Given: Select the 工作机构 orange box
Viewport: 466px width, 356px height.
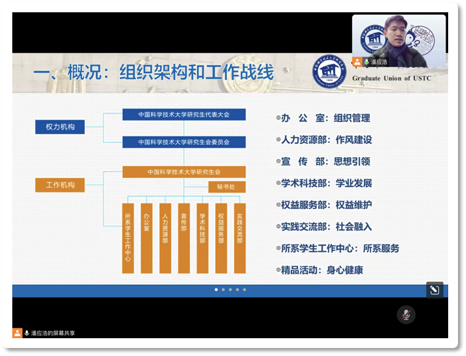Looking at the screenshot, I should [60, 184].
